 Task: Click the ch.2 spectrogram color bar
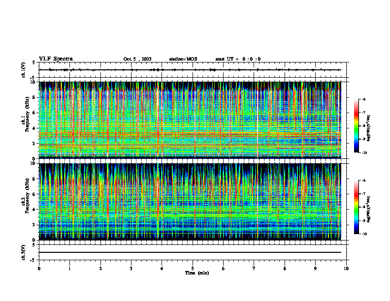tap(357, 207)
